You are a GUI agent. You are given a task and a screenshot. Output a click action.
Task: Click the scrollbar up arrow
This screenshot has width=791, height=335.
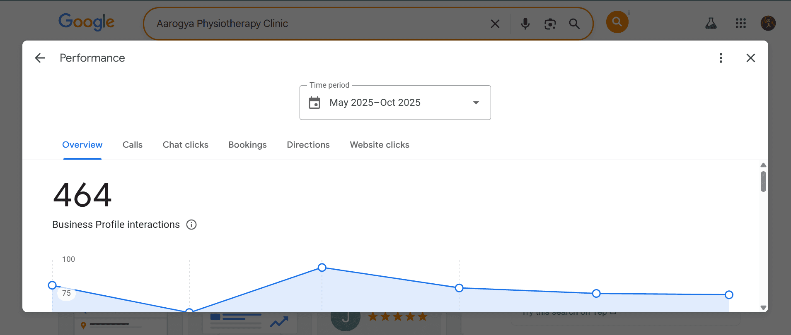763,165
